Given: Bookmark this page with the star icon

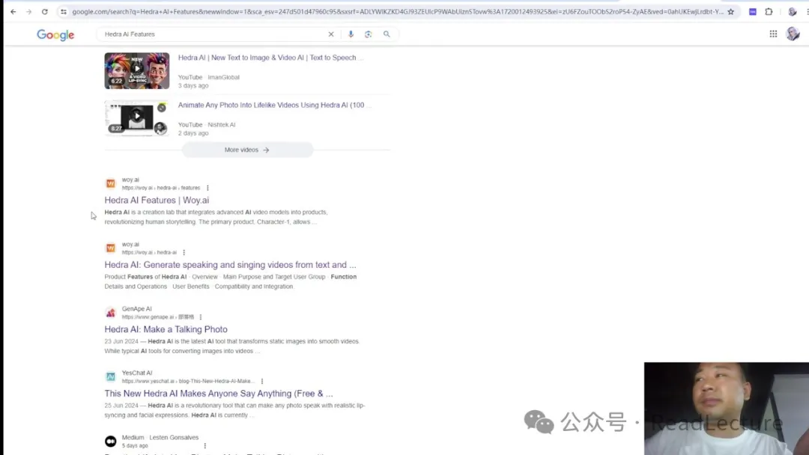Looking at the screenshot, I should click(731, 12).
